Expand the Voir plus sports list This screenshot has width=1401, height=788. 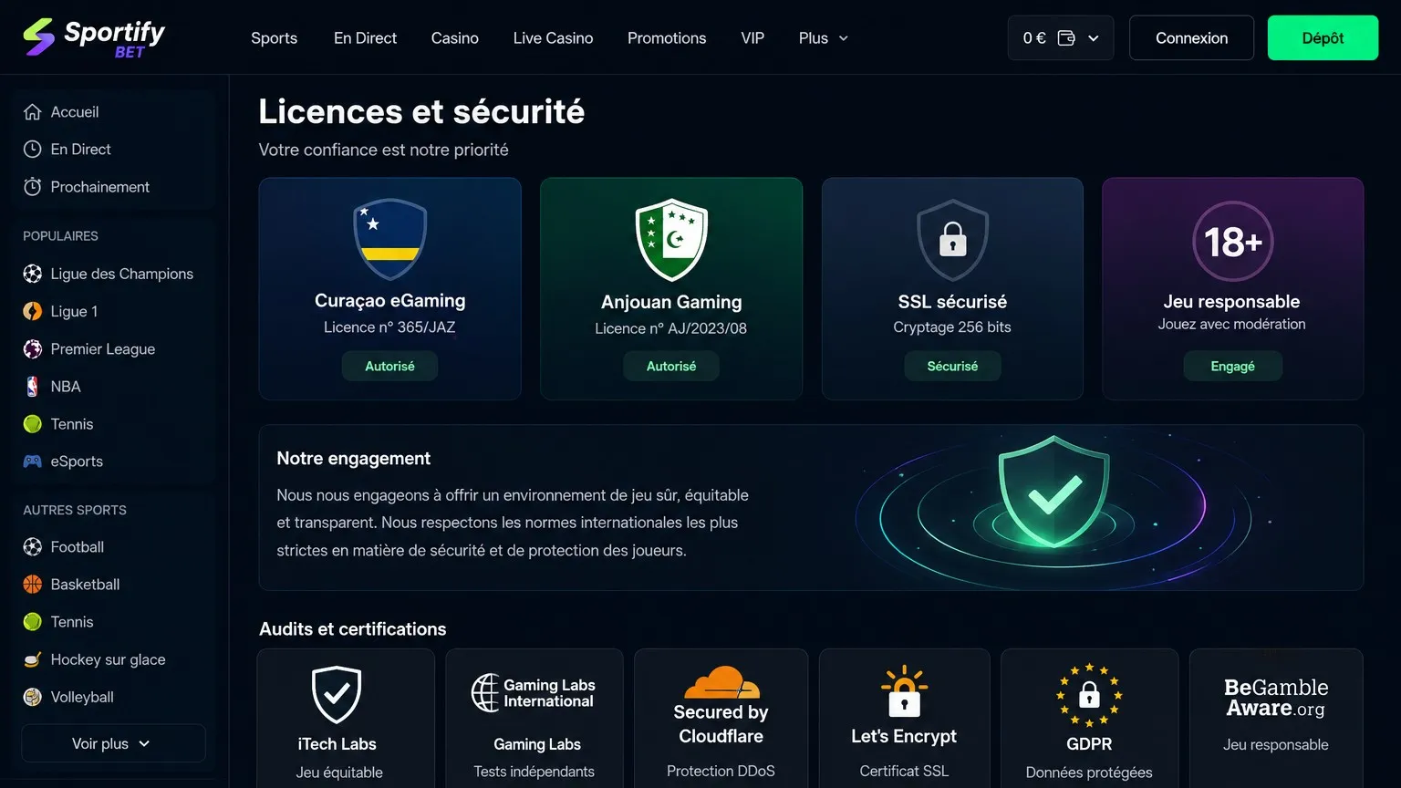pyautogui.click(x=113, y=743)
